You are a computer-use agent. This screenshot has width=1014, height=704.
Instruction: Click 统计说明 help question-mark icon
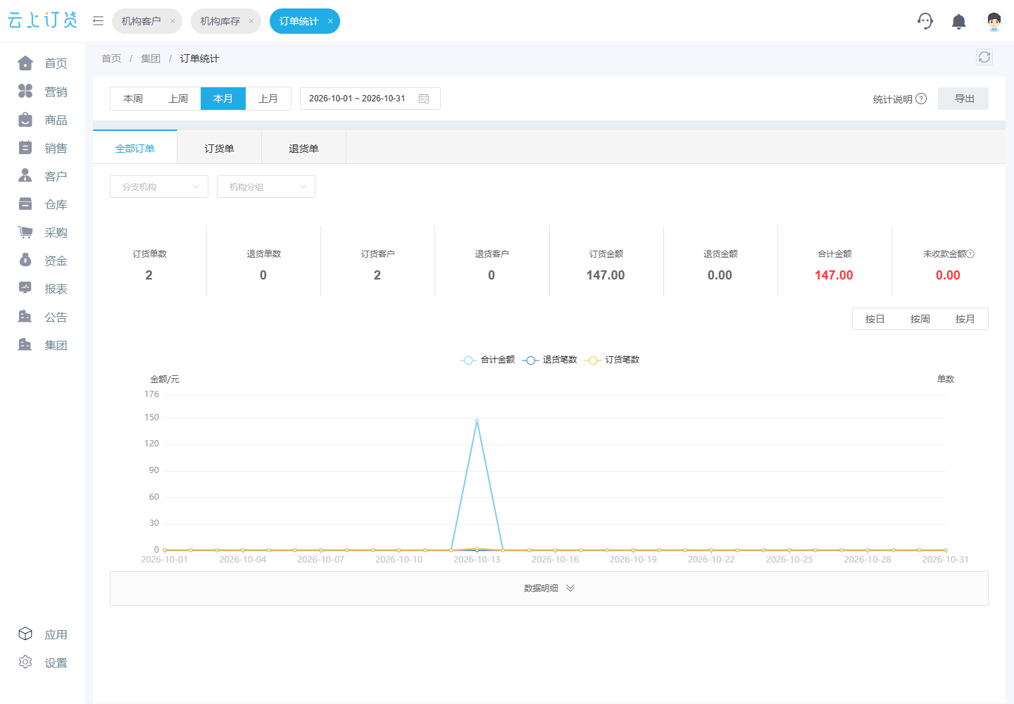pos(921,99)
